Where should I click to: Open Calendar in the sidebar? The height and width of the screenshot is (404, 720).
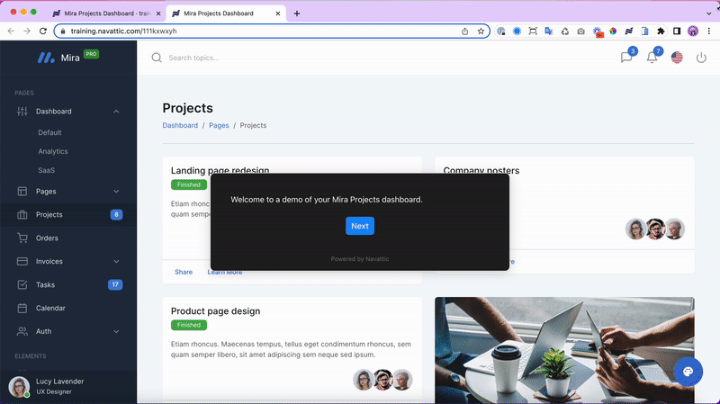[x=68, y=308]
